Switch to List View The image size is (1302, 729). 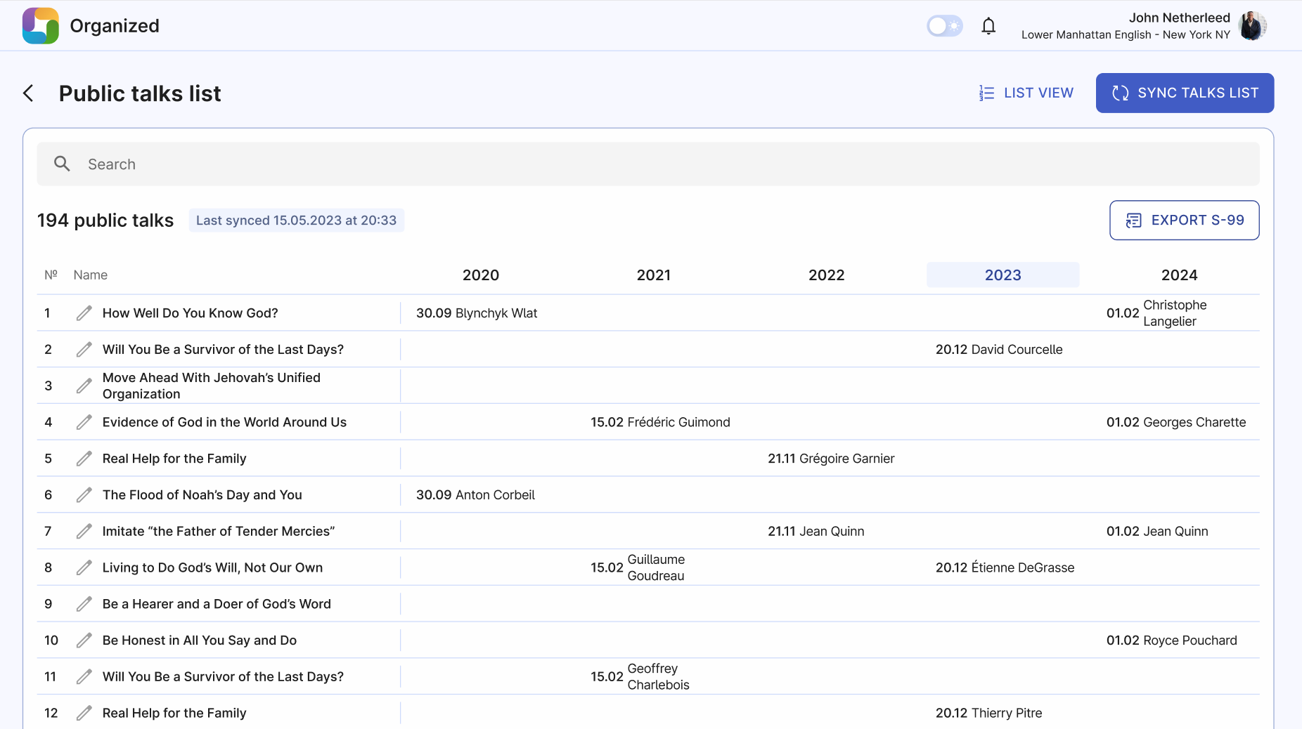click(x=1026, y=93)
